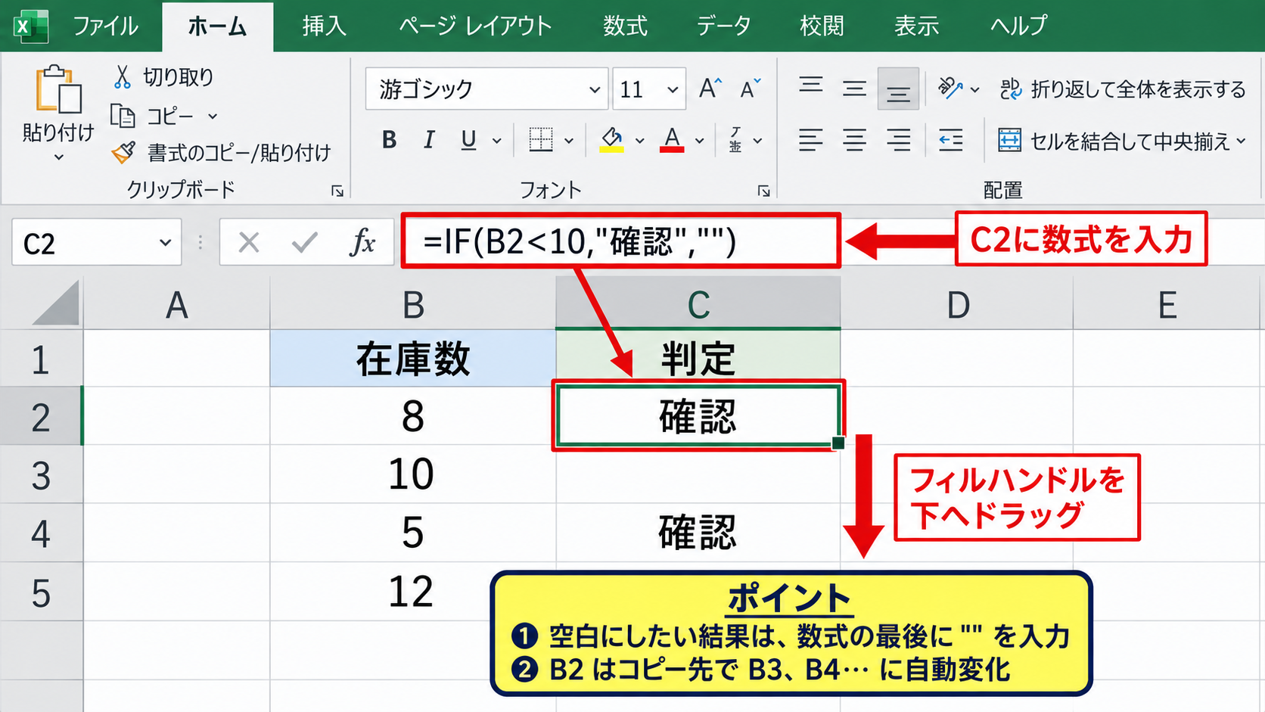This screenshot has width=1265, height=712.
Task: Click cell C1 判定
Action: coord(698,359)
